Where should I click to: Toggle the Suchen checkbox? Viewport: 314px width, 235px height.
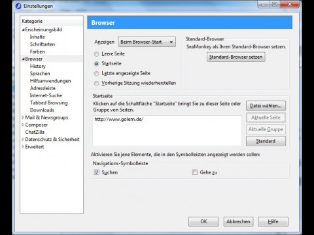pos(97,172)
